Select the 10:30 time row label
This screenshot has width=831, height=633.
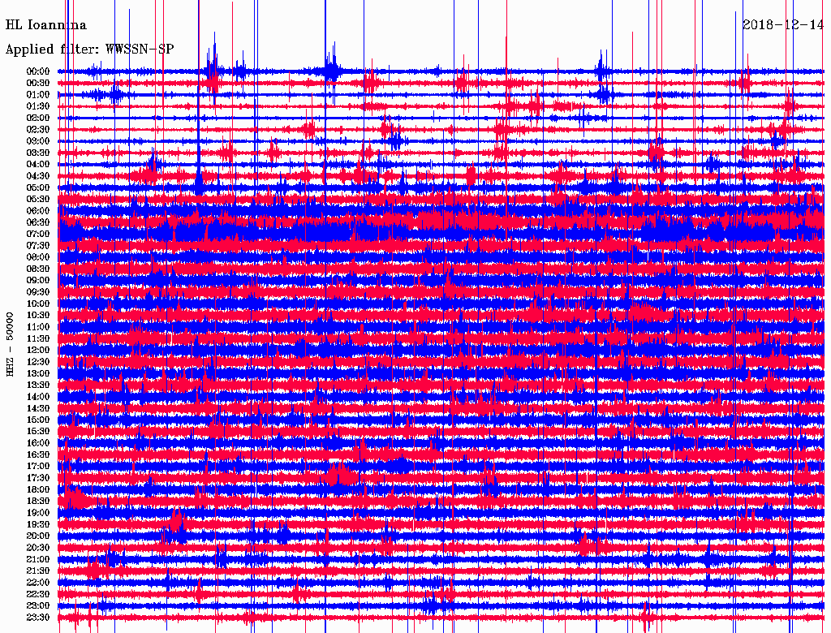(38, 316)
